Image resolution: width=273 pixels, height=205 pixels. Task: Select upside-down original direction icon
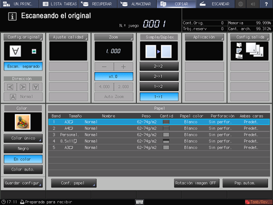pyautogui.click(x=36, y=87)
